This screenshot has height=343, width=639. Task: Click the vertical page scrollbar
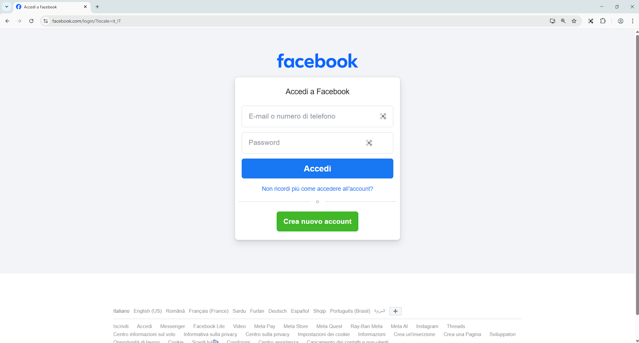[x=637, y=175]
